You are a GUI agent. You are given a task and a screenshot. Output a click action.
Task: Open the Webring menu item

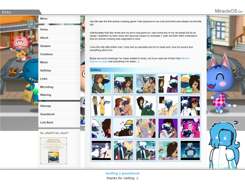click(59, 95)
